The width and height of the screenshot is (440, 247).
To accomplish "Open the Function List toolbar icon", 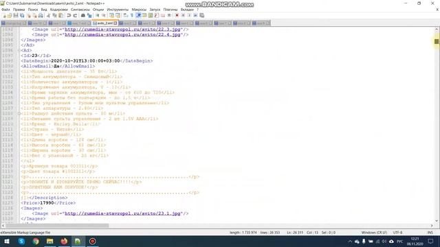I will (157, 15).
